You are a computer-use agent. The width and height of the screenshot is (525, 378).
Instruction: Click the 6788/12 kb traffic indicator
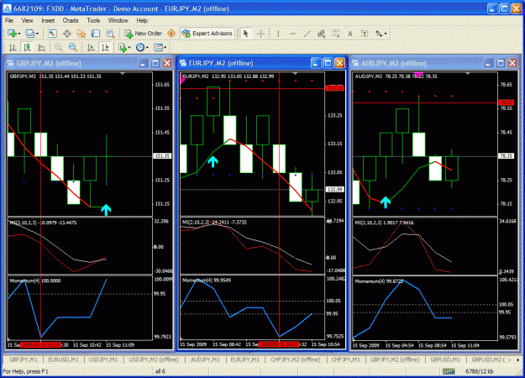(x=479, y=371)
